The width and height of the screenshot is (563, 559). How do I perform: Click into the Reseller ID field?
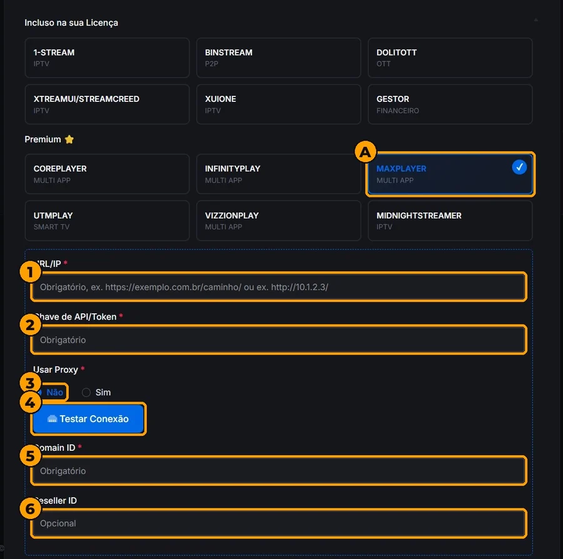pos(278,523)
